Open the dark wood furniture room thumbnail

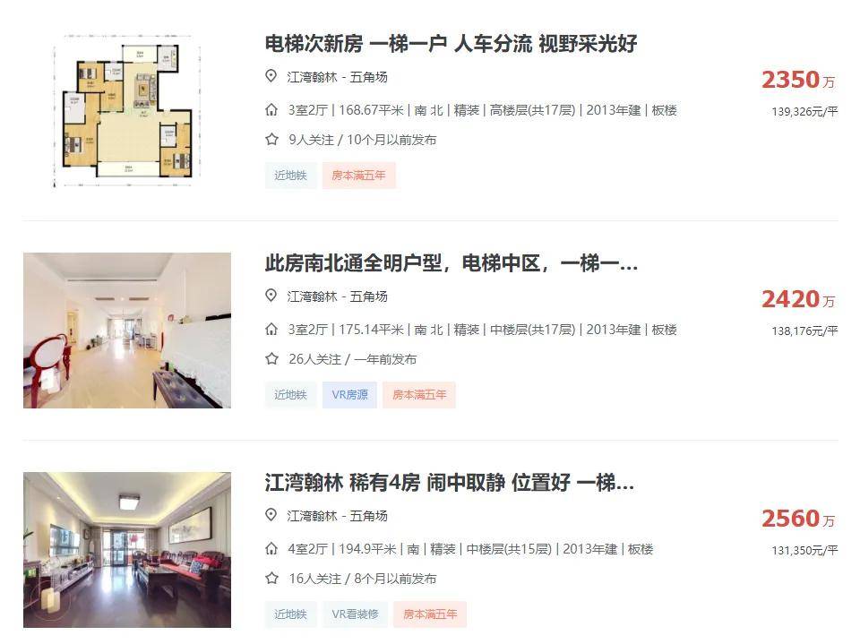point(127,550)
